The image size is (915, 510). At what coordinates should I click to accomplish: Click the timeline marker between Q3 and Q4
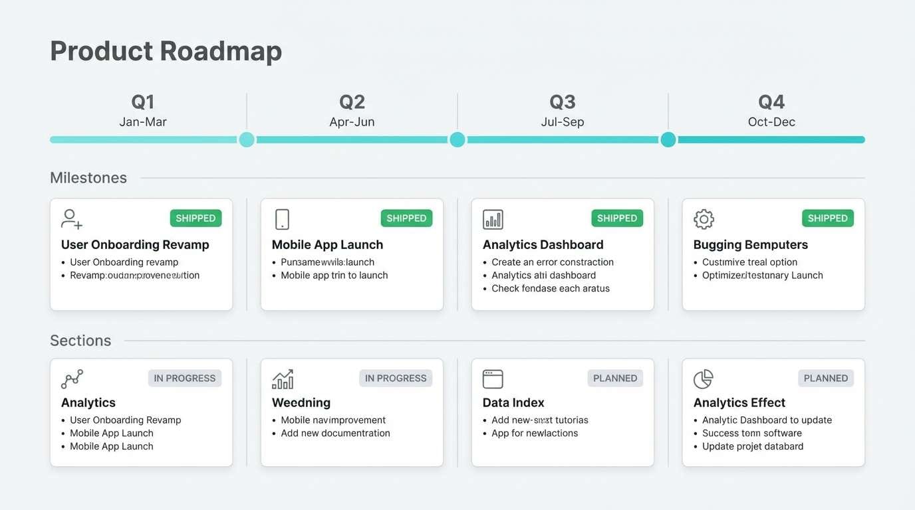pos(668,139)
